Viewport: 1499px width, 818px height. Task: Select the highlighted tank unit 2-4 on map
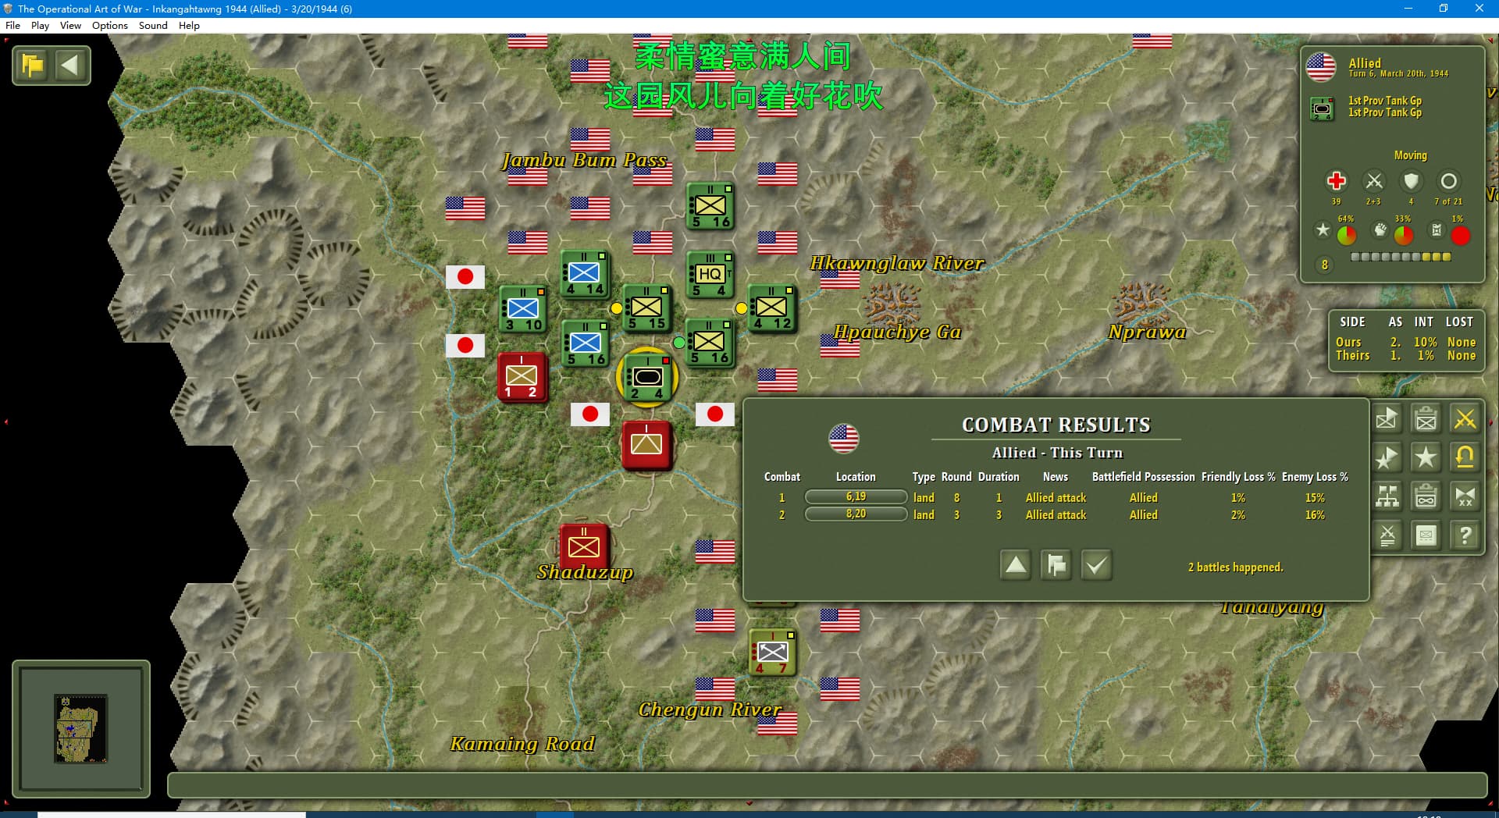pos(647,379)
